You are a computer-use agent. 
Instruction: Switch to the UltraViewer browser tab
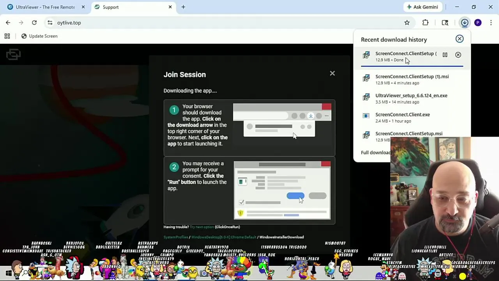[x=45, y=7]
